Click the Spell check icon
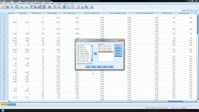The width and height of the screenshot is (199, 112). click(x=92, y=7)
